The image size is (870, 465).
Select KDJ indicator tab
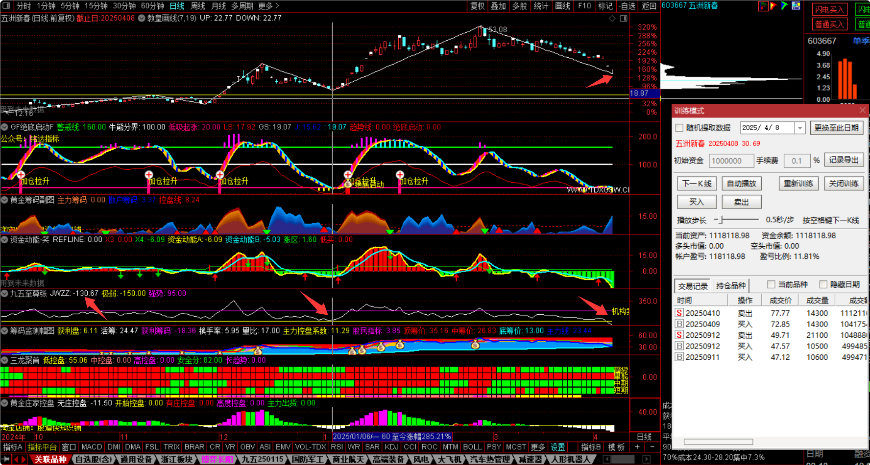[x=391, y=447]
